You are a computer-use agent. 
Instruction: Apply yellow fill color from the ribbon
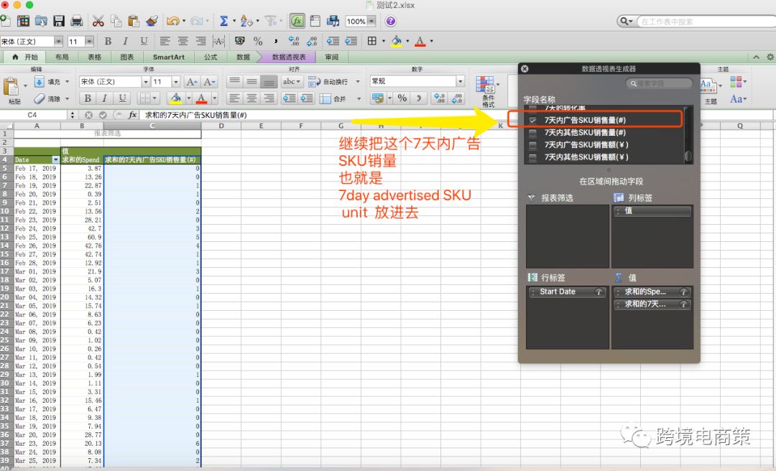[x=175, y=98]
